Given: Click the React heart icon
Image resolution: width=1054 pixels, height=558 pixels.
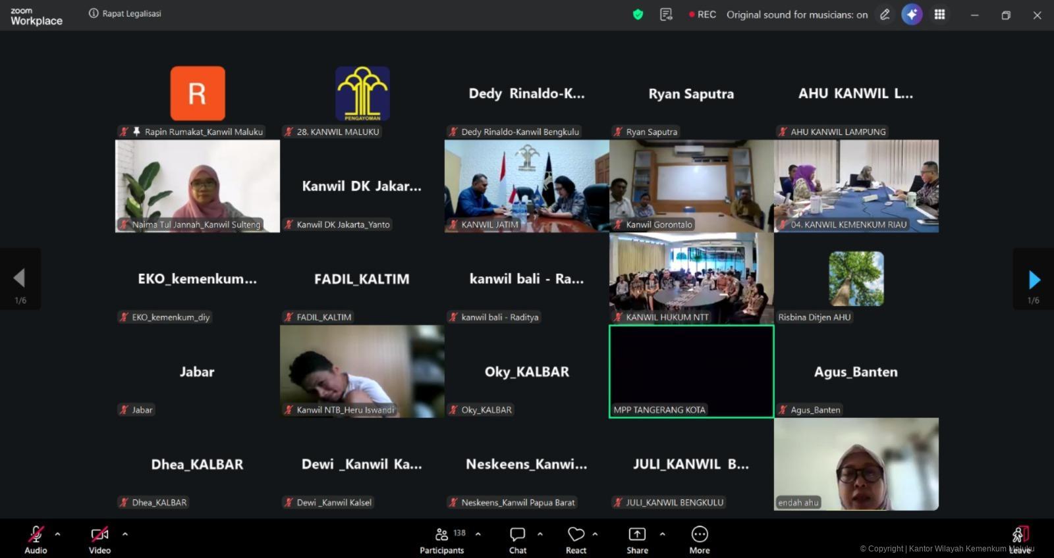Looking at the screenshot, I should 576,540.
